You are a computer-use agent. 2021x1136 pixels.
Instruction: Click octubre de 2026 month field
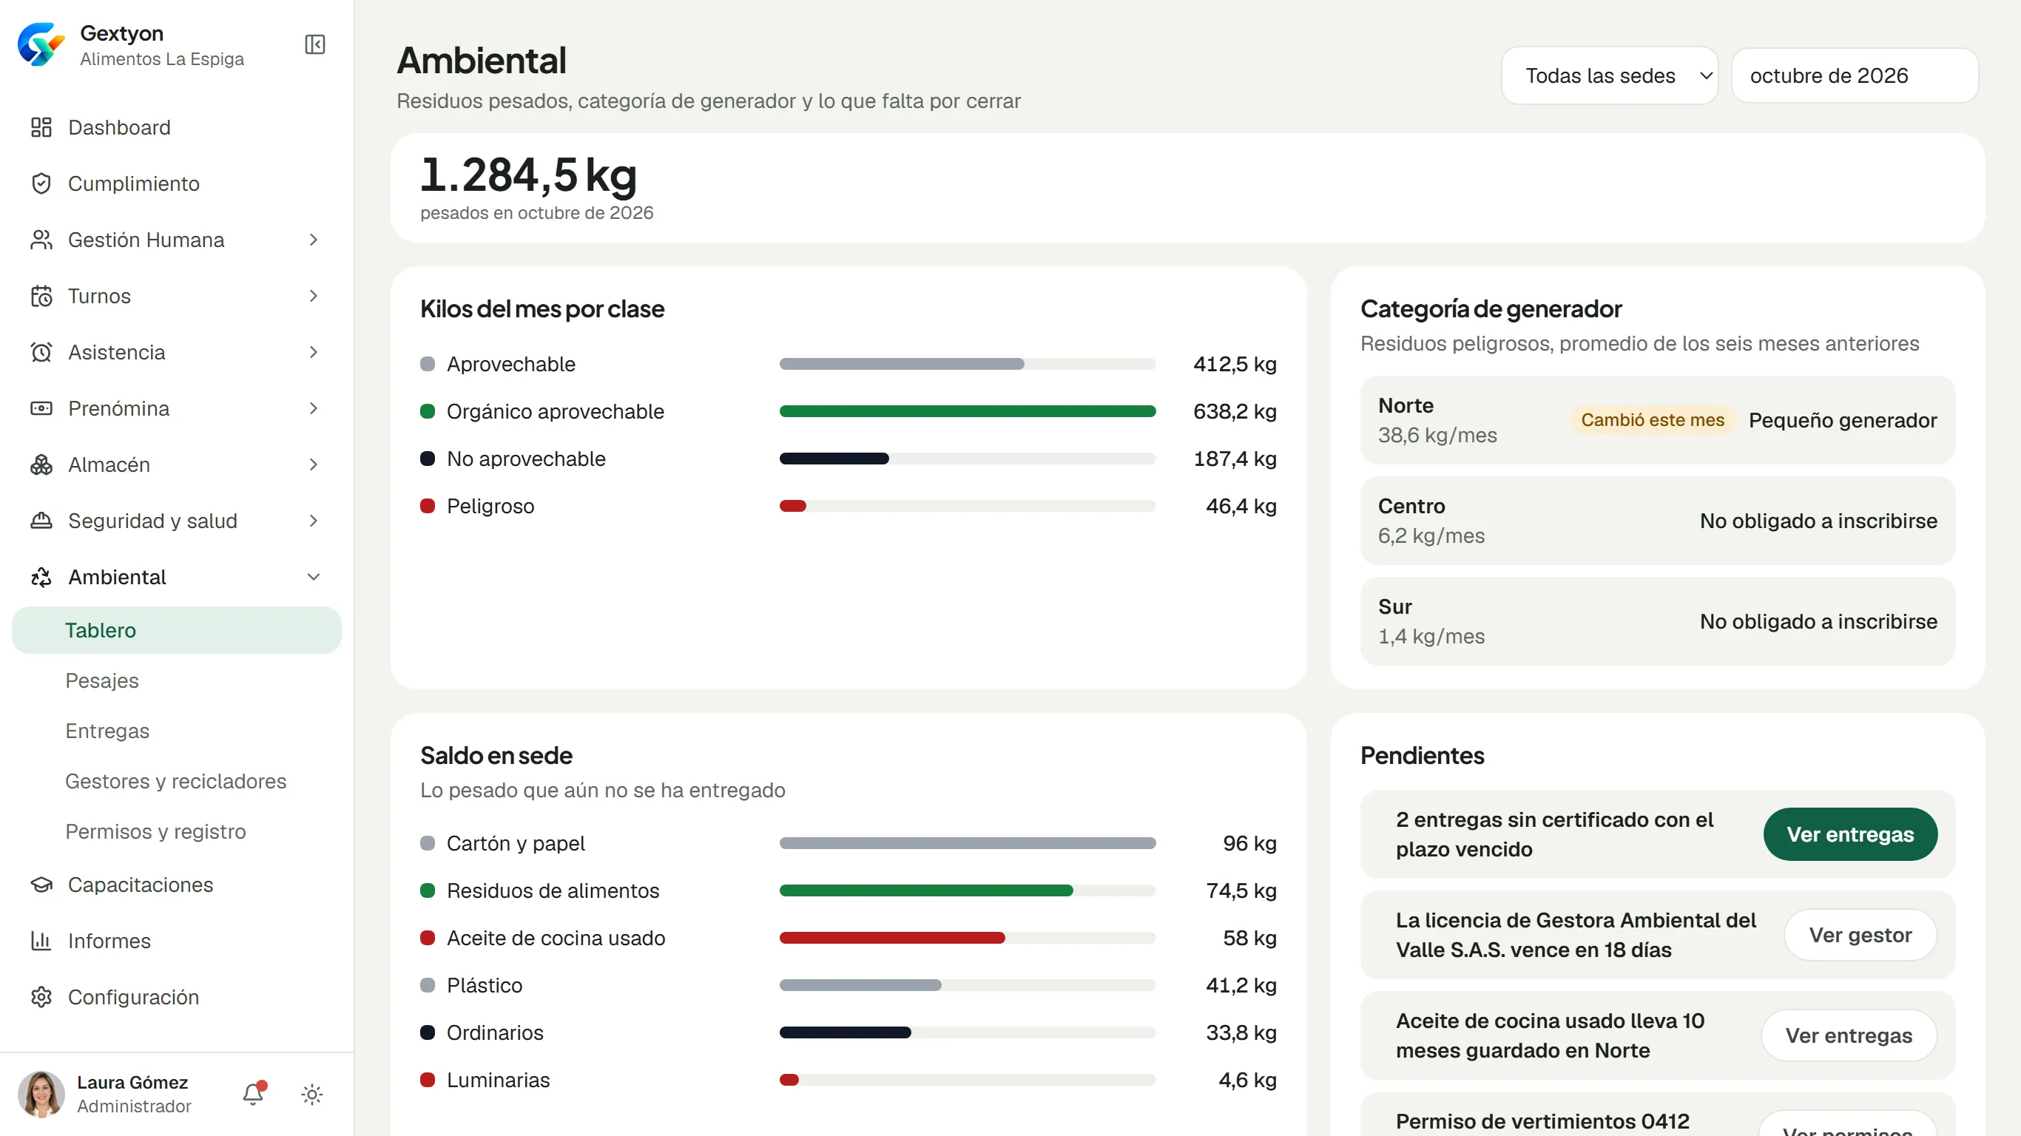tap(1855, 75)
